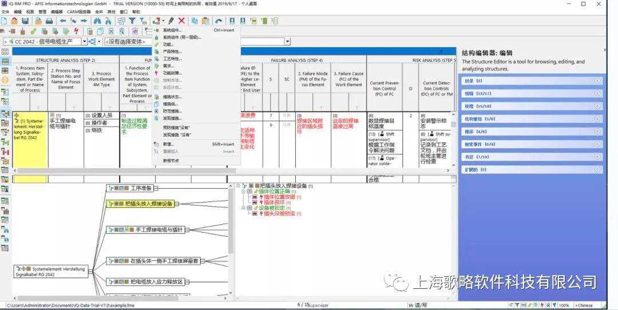This screenshot has width=618, height=310.
Task: Click the printer icon in toolbar
Action: 49,21
